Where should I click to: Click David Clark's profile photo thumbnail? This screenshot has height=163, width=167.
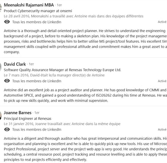(x=1, y=66)
